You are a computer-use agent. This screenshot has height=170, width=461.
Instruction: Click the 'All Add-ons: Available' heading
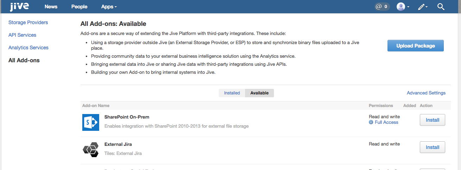(x=113, y=24)
